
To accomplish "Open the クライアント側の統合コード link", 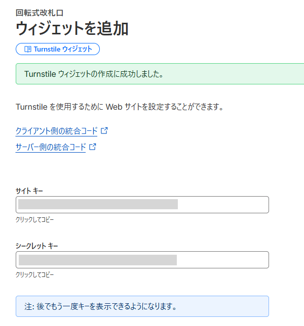I will click(x=56, y=131).
